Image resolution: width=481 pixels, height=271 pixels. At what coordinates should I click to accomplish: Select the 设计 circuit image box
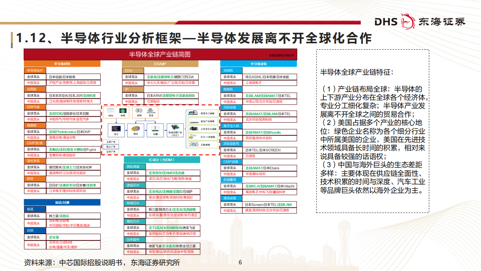[x=116, y=130]
